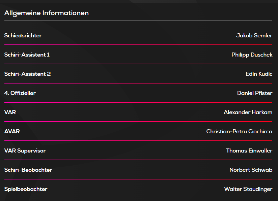Click on Philipp Duschek's name
The width and height of the screenshot is (278, 201).
252,55
